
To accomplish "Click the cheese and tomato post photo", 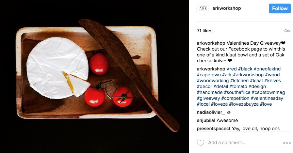I will tap(94, 76).
